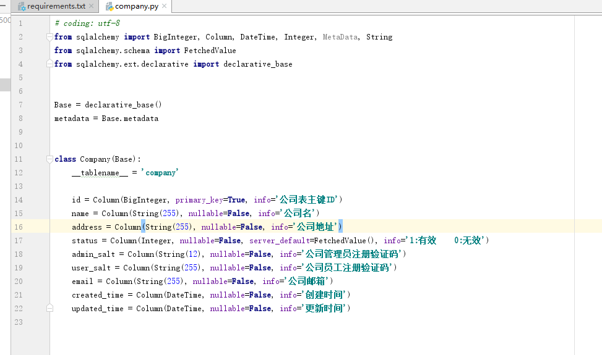Click the '公司管理员注册验证码' info string
The image size is (602, 355).
pyautogui.click(x=351, y=254)
